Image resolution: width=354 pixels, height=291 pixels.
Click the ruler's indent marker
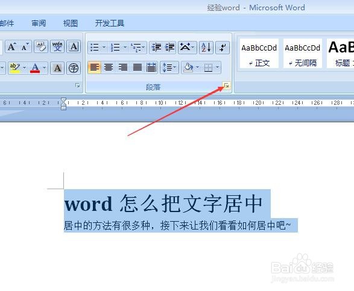click(x=64, y=104)
